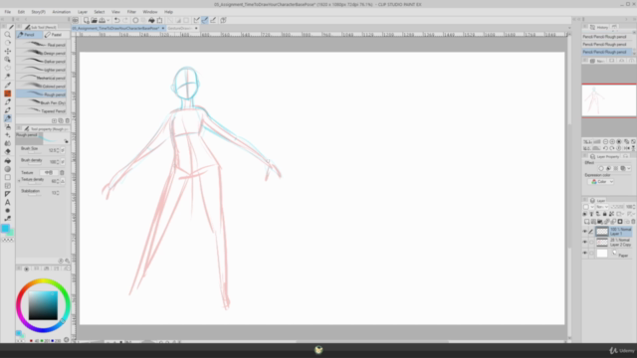This screenshot has width=637, height=358.
Task: Select the active Pencil tool
Action: pos(7,118)
